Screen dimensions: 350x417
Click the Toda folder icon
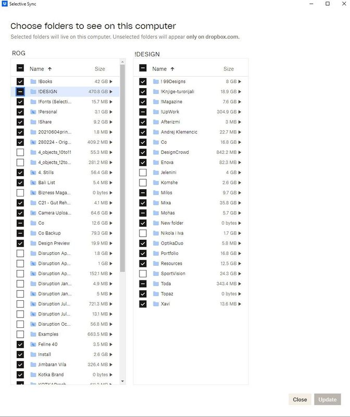click(x=156, y=284)
